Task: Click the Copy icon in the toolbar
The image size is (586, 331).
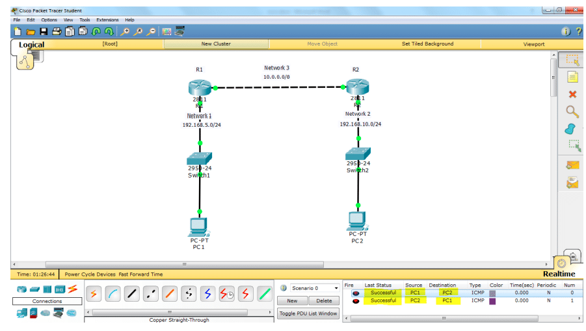Action: click(70, 31)
